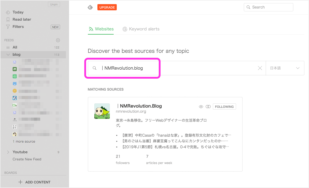This screenshot has height=188, width=309.
Task: Select the green flower feed icon
Action: click(15, 76)
